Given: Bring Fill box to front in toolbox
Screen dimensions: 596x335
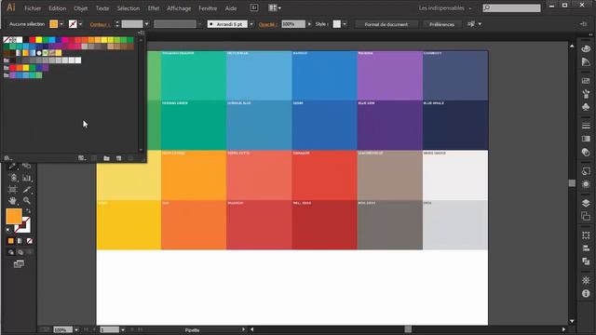Looking at the screenshot, I should tap(14, 216).
